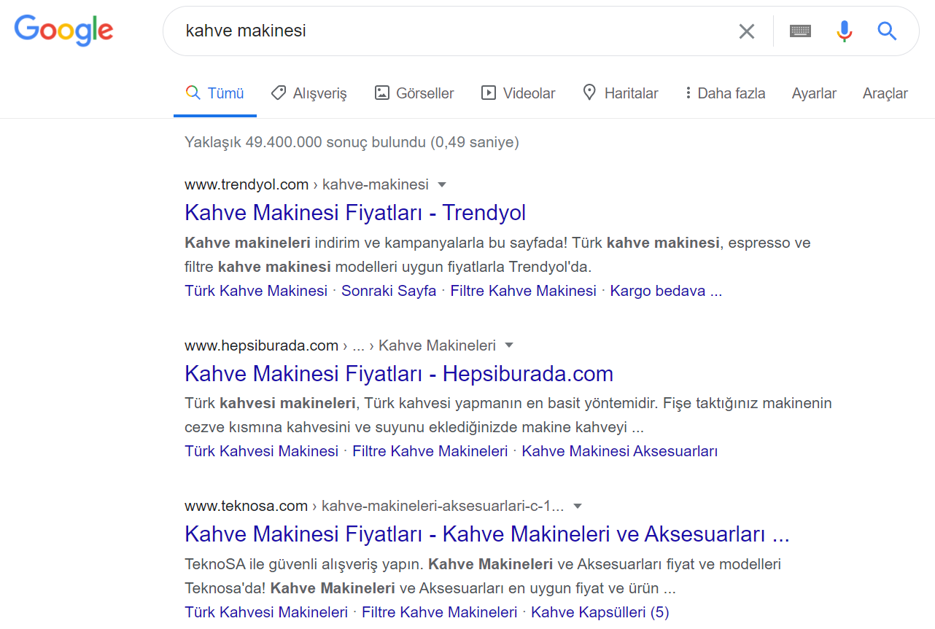Open the Alışveriş shopping tab

point(309,93)
